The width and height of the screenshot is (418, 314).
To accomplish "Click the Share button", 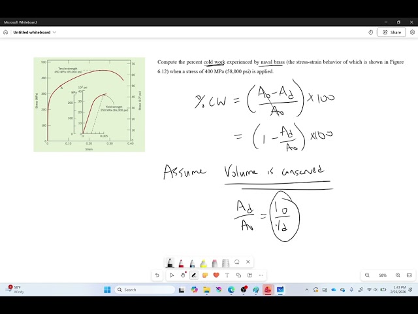I will 392,32.
